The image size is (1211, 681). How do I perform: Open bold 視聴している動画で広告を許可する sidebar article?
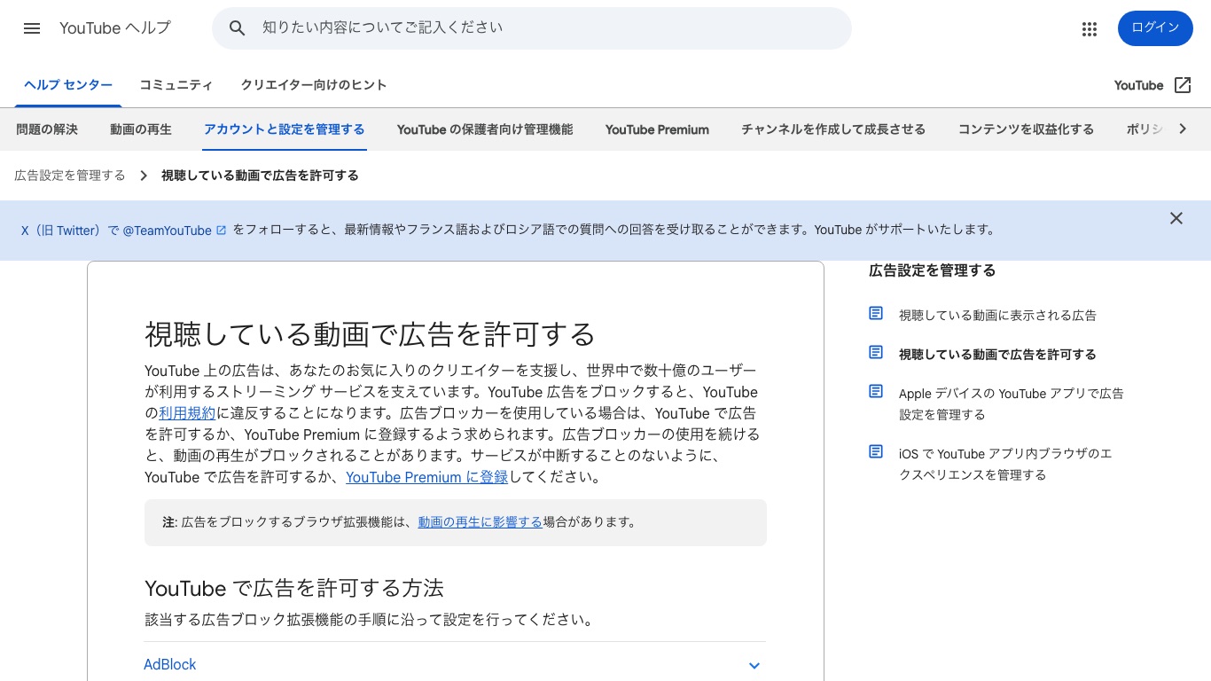(997, 355)
